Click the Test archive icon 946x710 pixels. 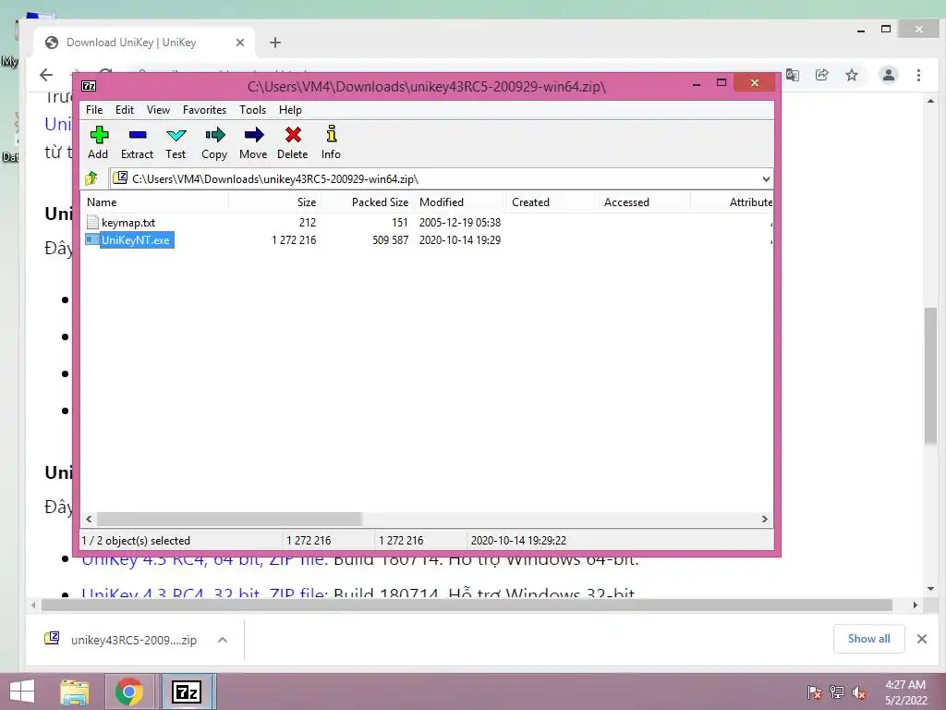[x=176, y=135]
